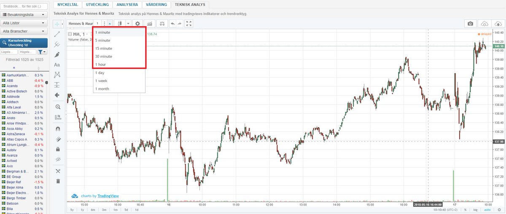506x214 pixels.
Task: Click the Kursutveckling Utveckling 1d button
Action: (x=24, y=43)
